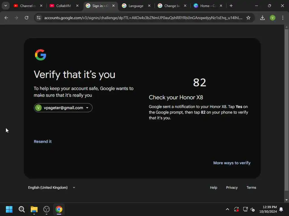This screenshot has height=216, width=289.
Task: Click the Check your Honor X8 heading
Action: click(176, 97)
